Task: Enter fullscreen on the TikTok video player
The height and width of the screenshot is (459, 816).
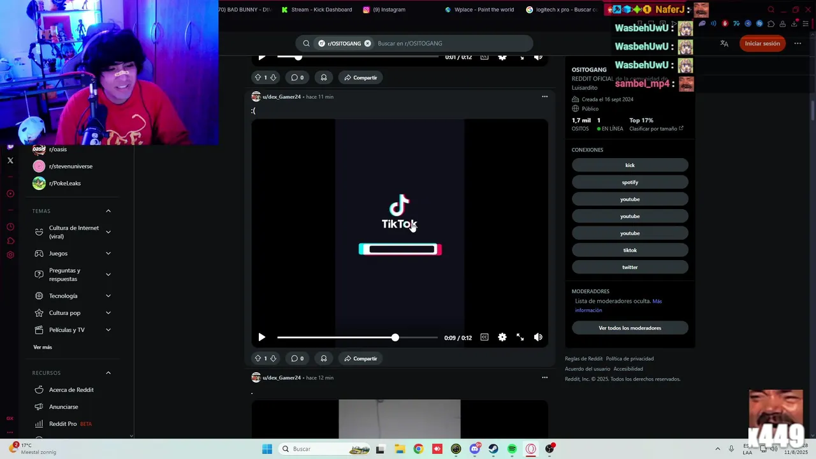Action: (520, 337)
